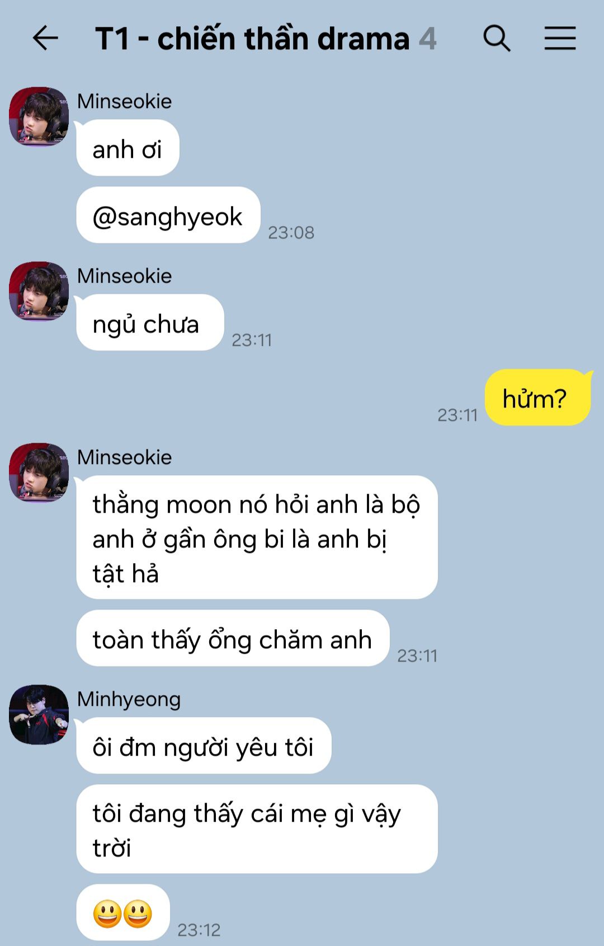The width and height of the screenshot is (604, 946).
Task: Select the 'ôi đm người yêu tôi' bubble
Action: (x=204, y=746)
